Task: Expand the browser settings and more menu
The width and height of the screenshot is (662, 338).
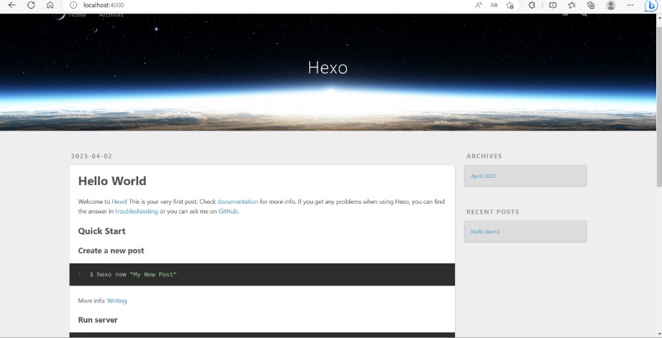Action: (630, 5)
